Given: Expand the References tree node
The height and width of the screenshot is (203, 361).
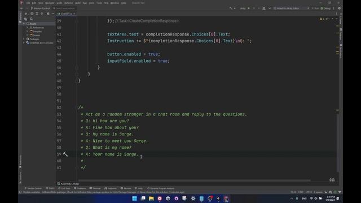Looking at the screenshot, I should point(27,28).
